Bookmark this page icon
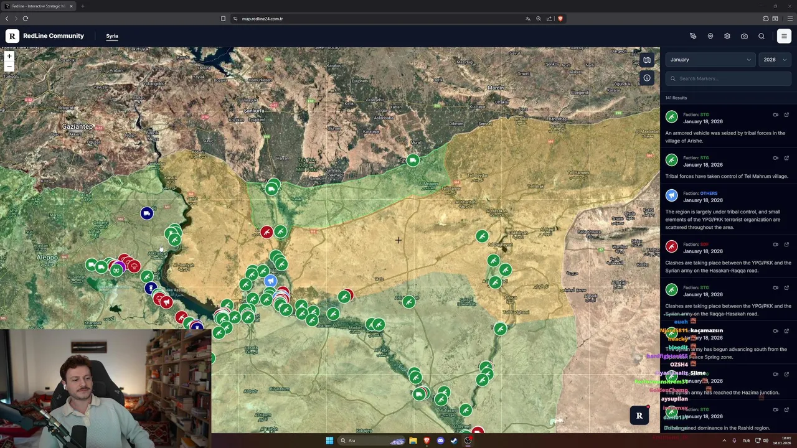The height and width of the screenshot is (448, 797). [x=223, y=19]
